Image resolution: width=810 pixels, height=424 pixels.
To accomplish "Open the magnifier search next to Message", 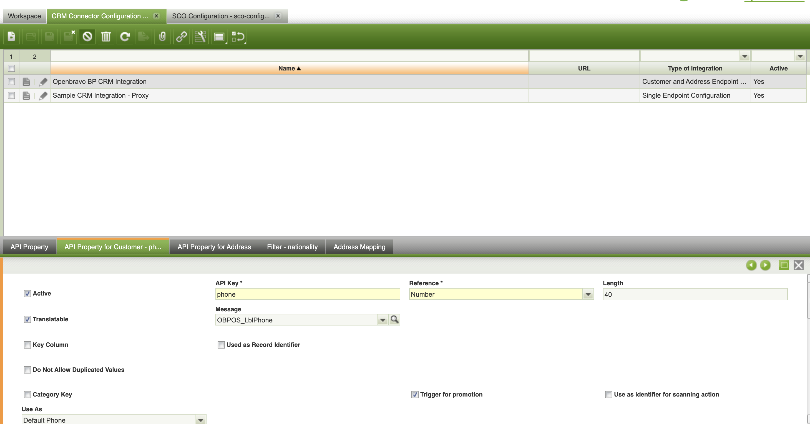I will 394,320.
